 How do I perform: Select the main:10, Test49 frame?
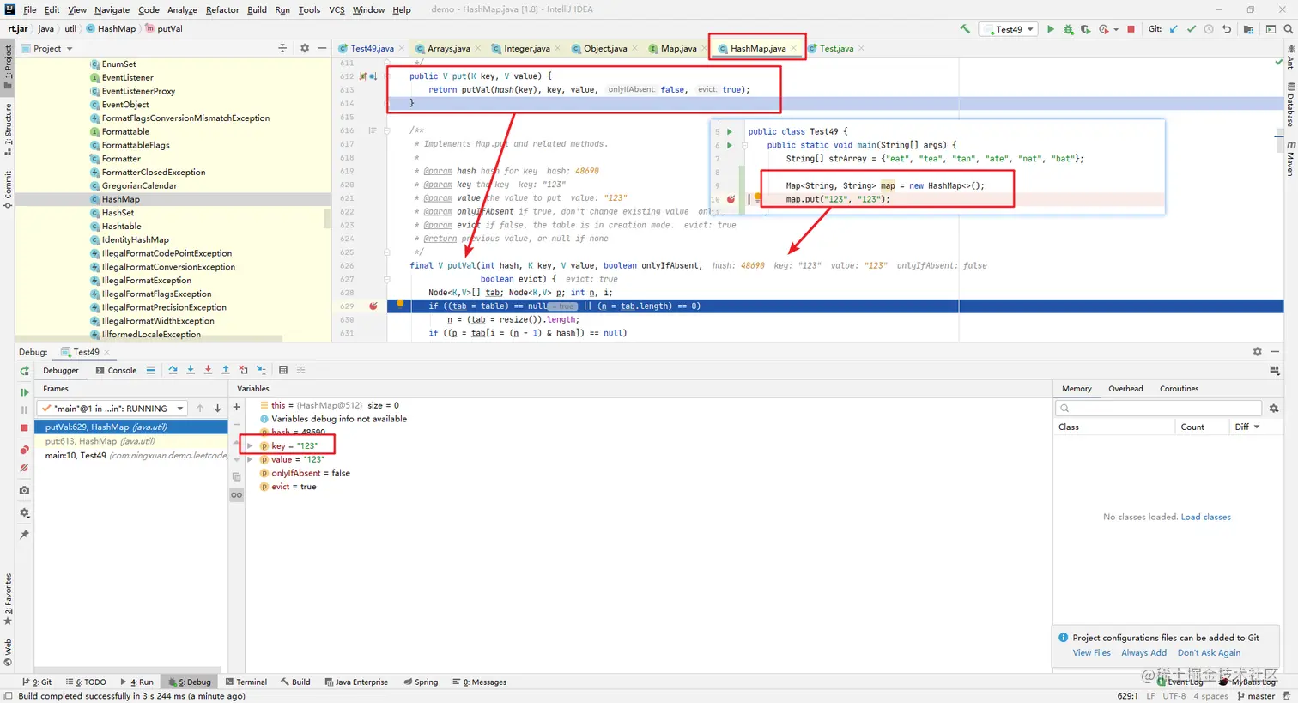(130, 455)
